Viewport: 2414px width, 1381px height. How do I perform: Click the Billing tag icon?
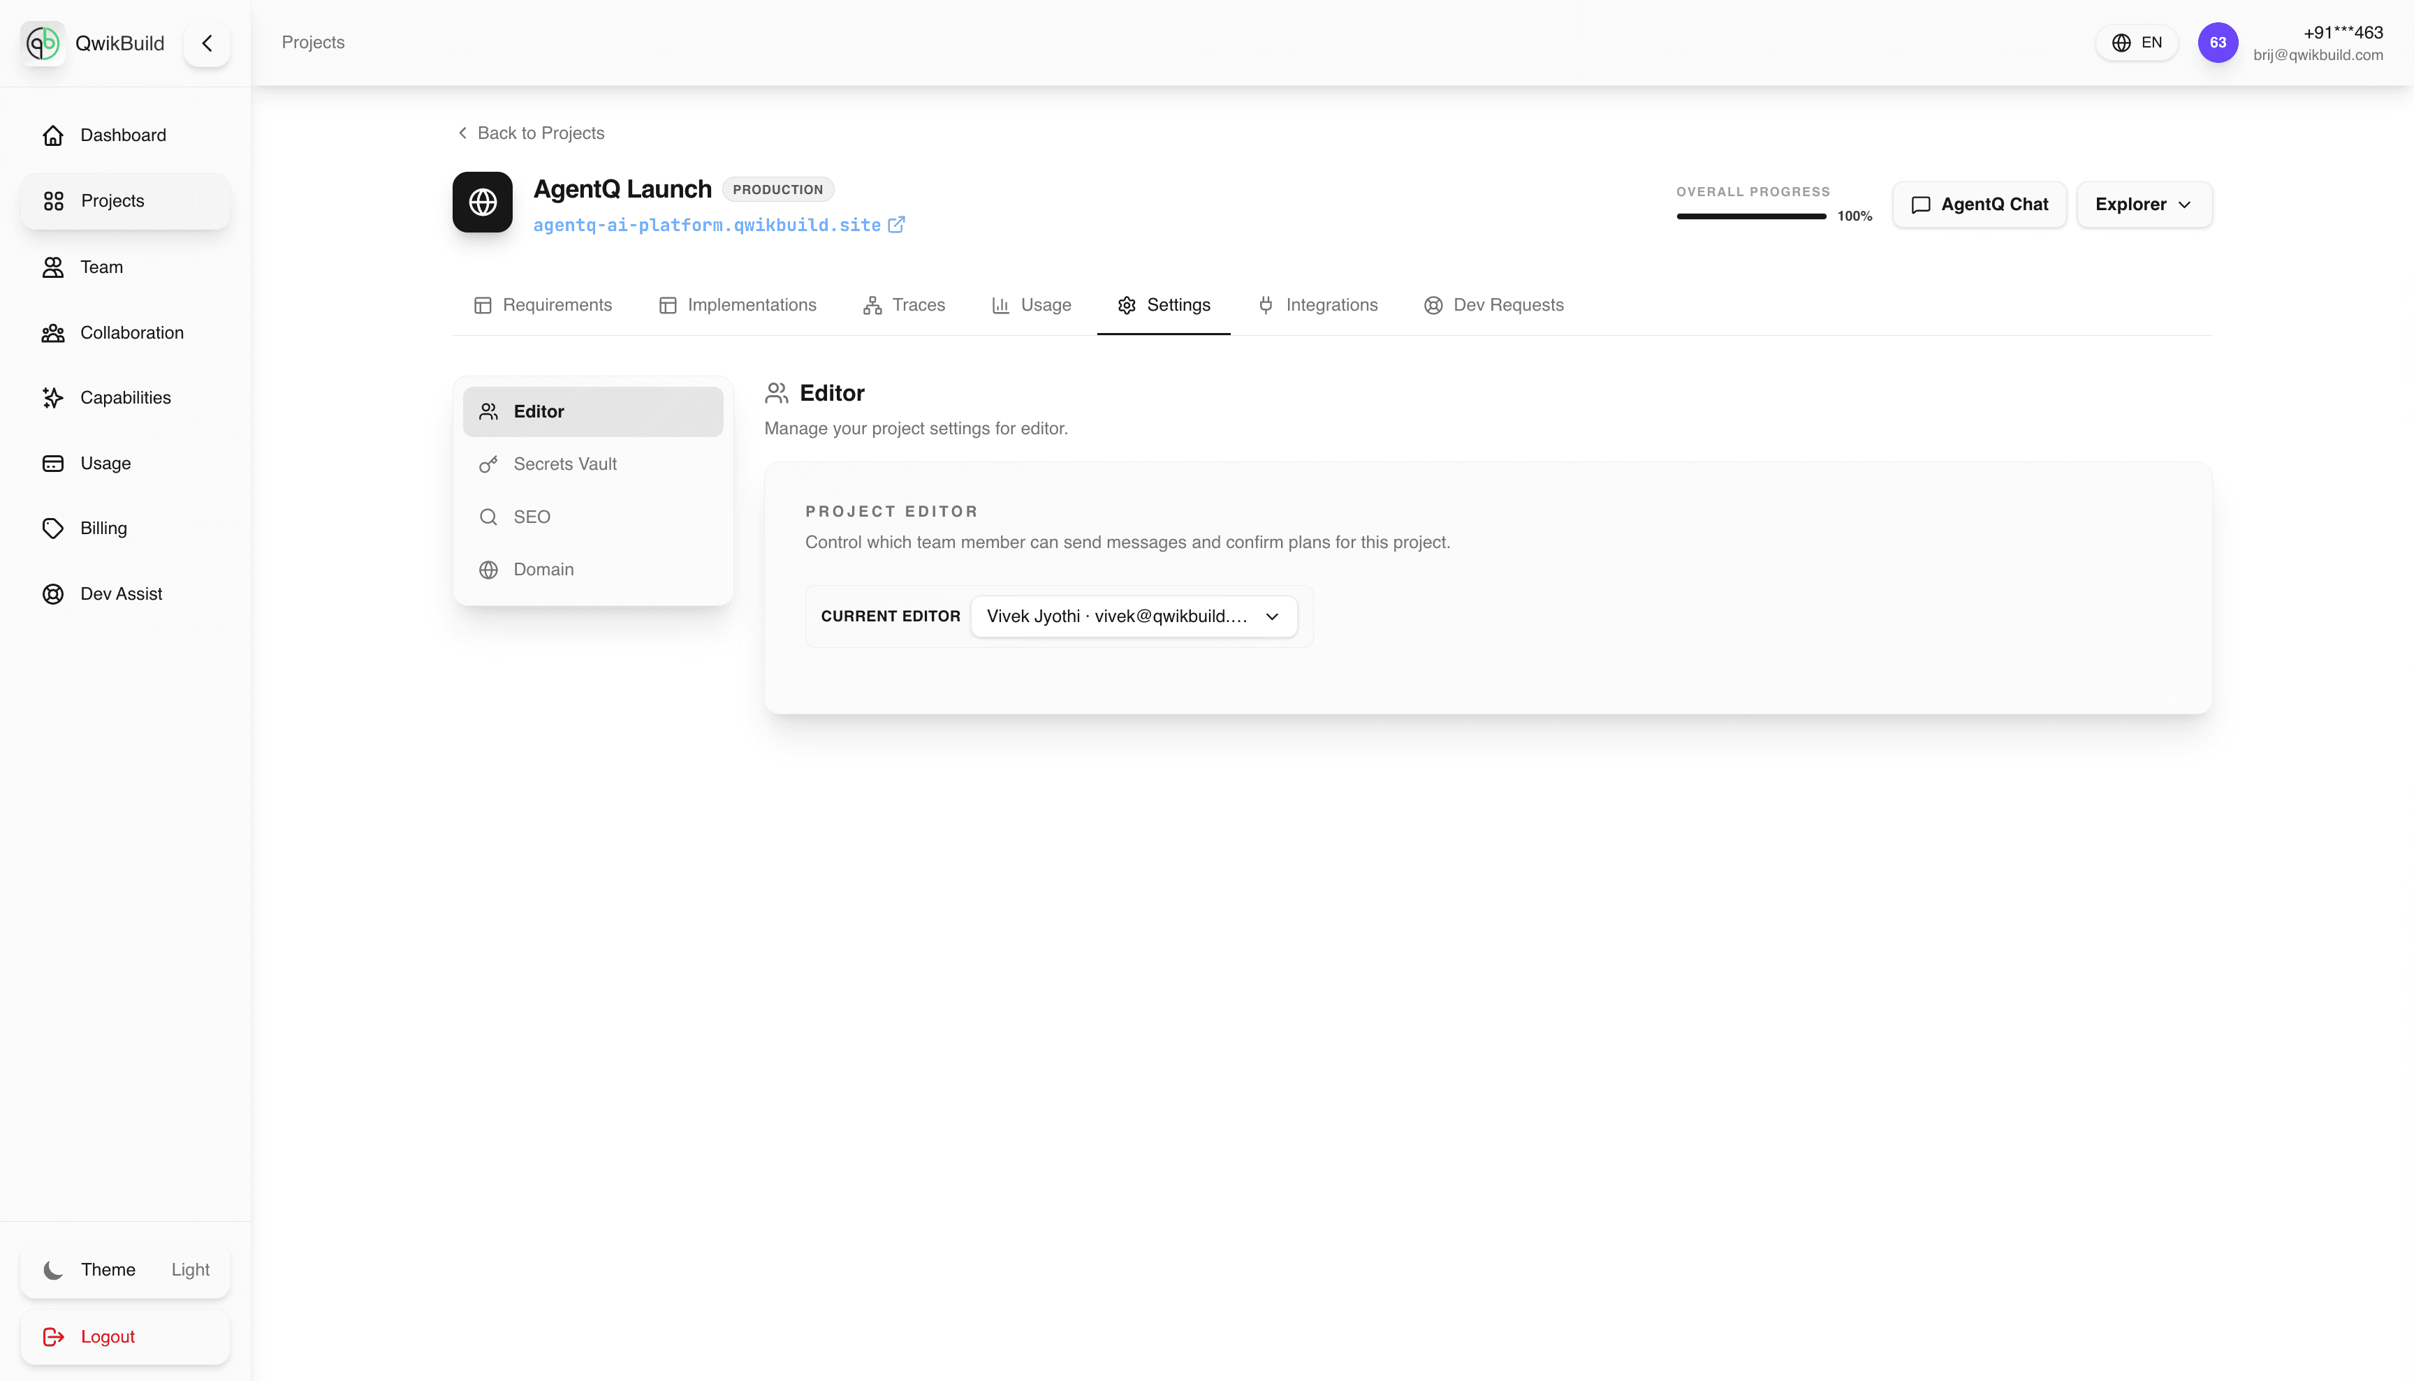(53, 529)
